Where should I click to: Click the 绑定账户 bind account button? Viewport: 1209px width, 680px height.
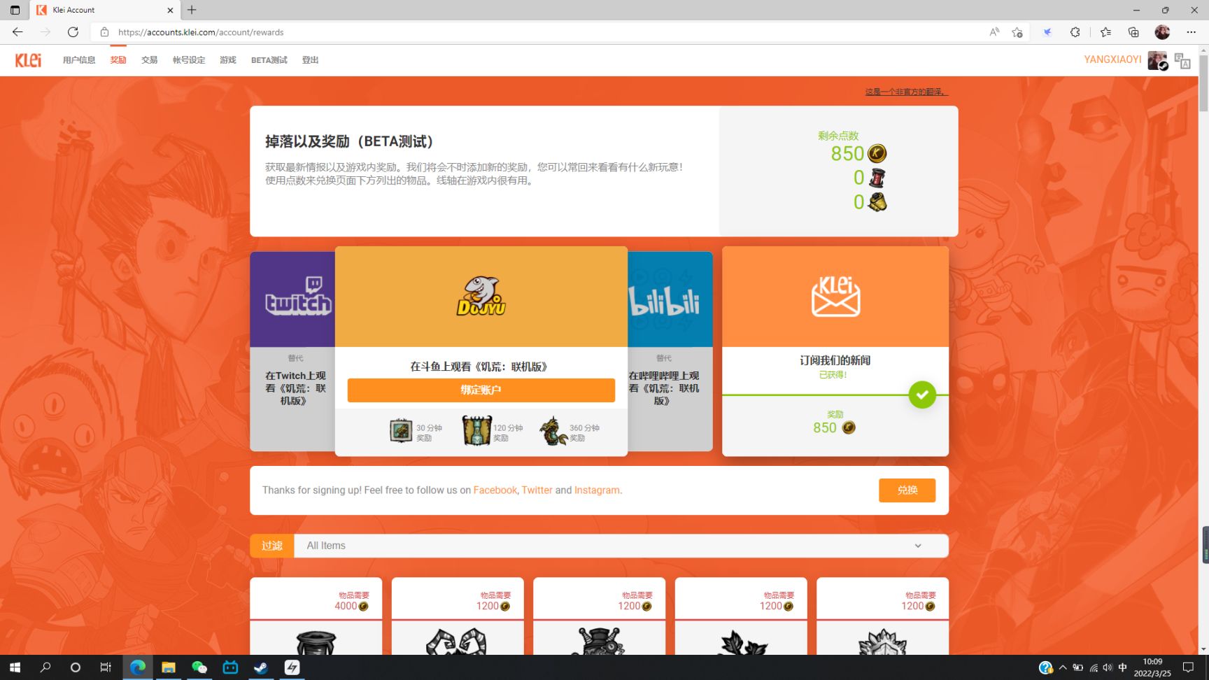[481, 390]
